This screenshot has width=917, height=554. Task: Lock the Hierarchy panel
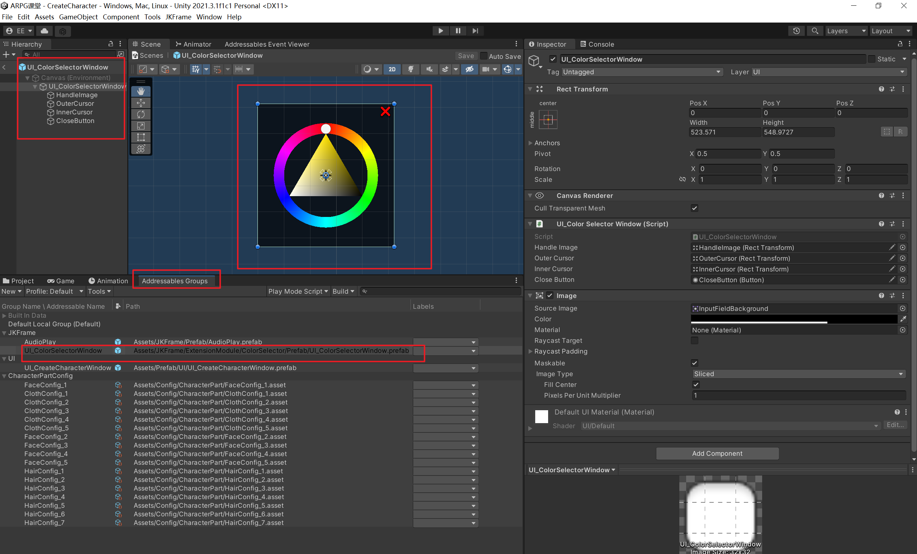(x=110, y=44)
